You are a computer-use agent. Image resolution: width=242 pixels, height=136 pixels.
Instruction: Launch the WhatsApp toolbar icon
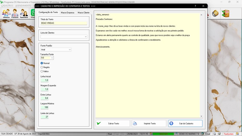pos(33,13)
